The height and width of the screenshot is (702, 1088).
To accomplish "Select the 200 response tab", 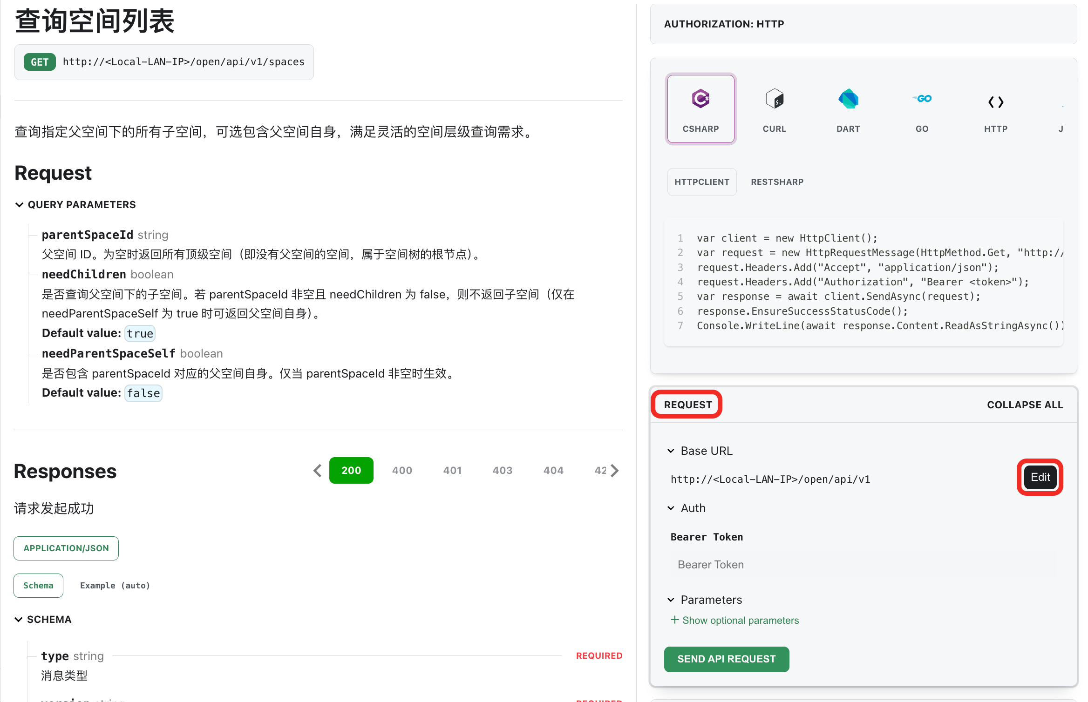I will 351,471.
